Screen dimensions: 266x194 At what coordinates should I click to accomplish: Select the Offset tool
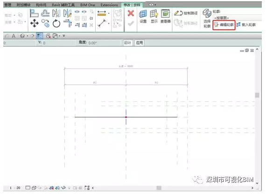click(x=45, y=13)
